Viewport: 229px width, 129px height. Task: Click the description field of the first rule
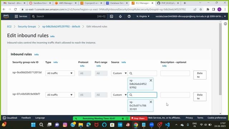pos(175,73)
